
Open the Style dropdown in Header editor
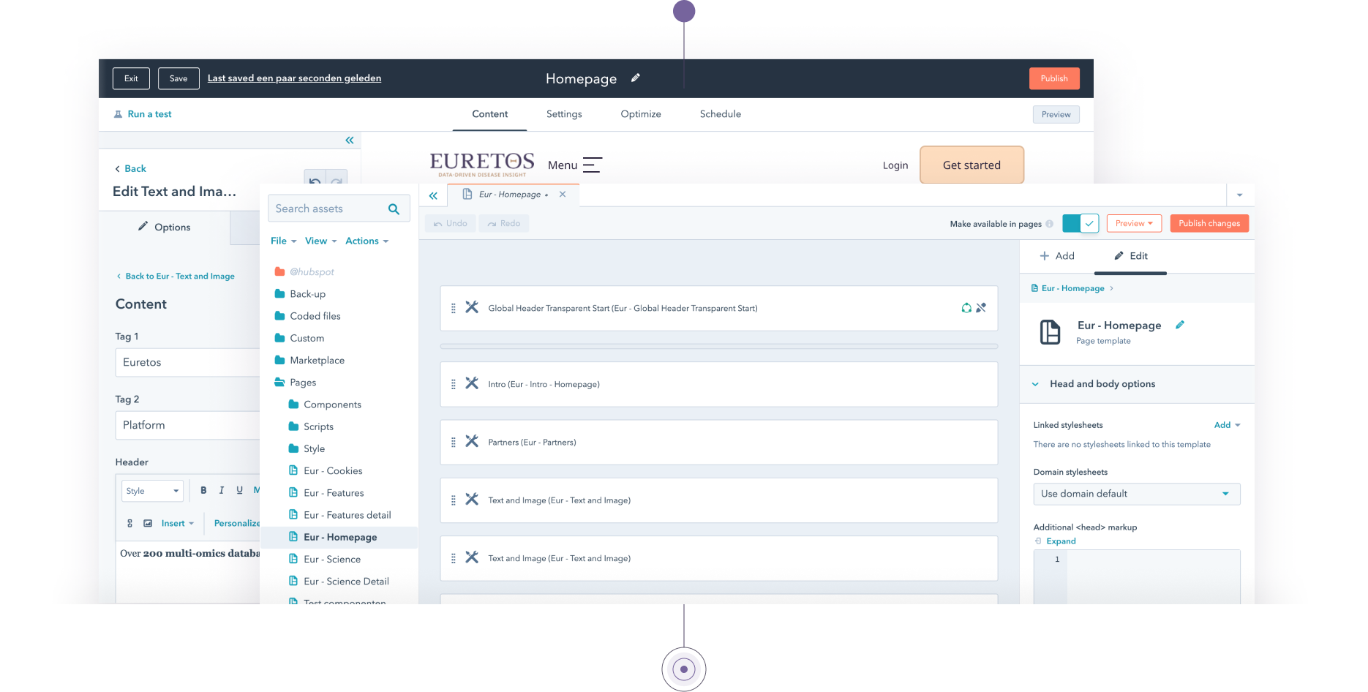point(151,491)
